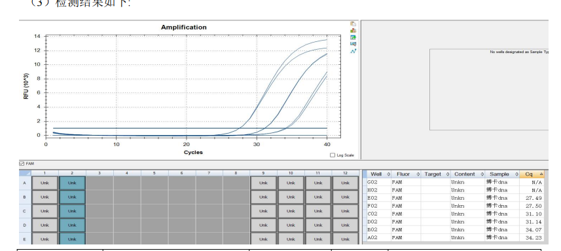Image resolution: width=561 pixels, height=251 pixels.
Task: Select the G02 row in results table
Action: point(455,182)
